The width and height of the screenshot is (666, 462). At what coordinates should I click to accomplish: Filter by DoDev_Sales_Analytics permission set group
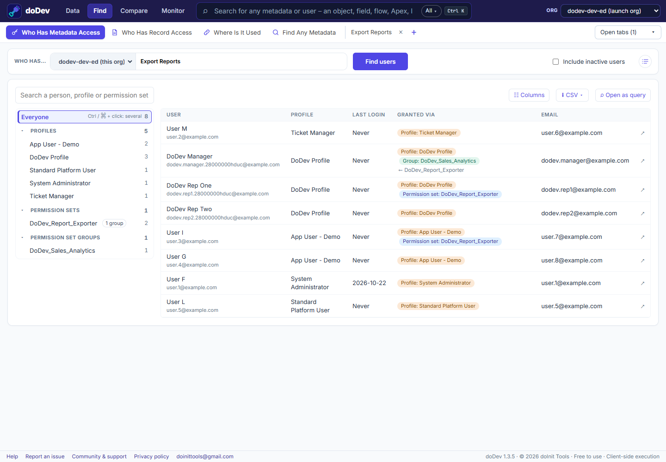pos(85,250)
